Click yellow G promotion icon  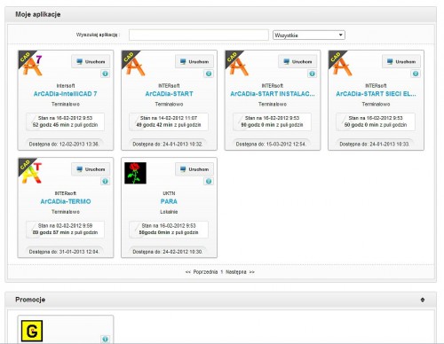pos(32,331)
